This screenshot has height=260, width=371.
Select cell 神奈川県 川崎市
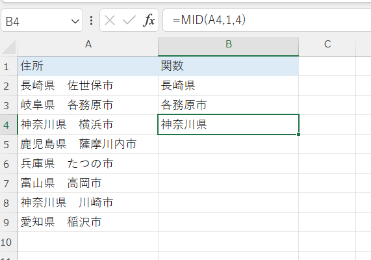(88, 202)
